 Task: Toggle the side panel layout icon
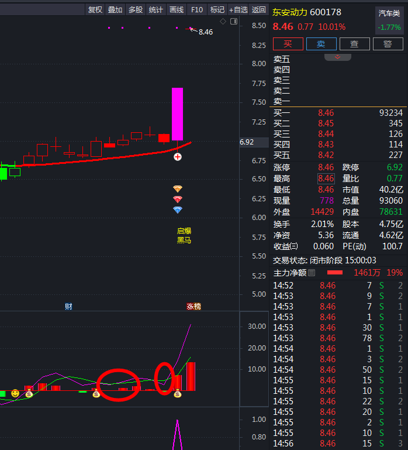coord(234,21)
